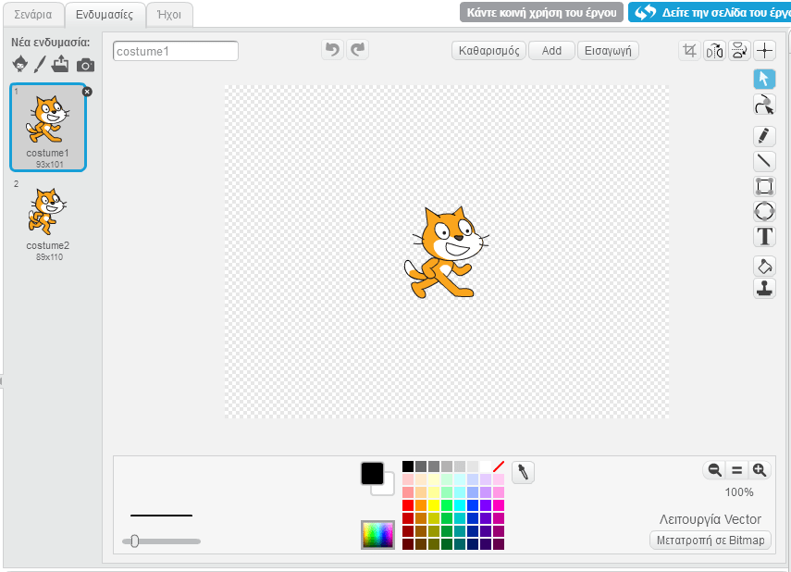Viewport: 791px width, 572px height.
Task: Delete costume1 with the x button
Action: [87, 92]
